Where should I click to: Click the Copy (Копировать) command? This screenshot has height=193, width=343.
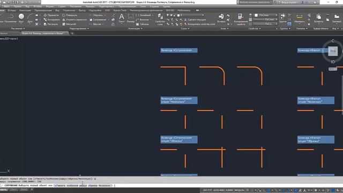coord(51,20)
